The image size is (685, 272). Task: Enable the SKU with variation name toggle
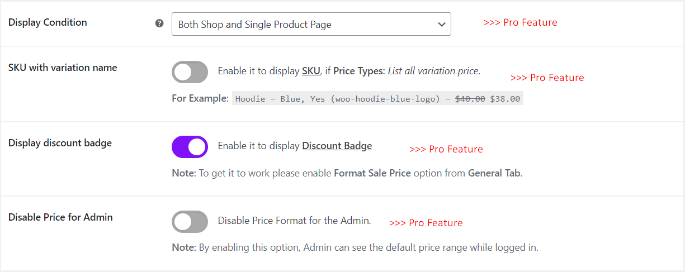(190, 72)
